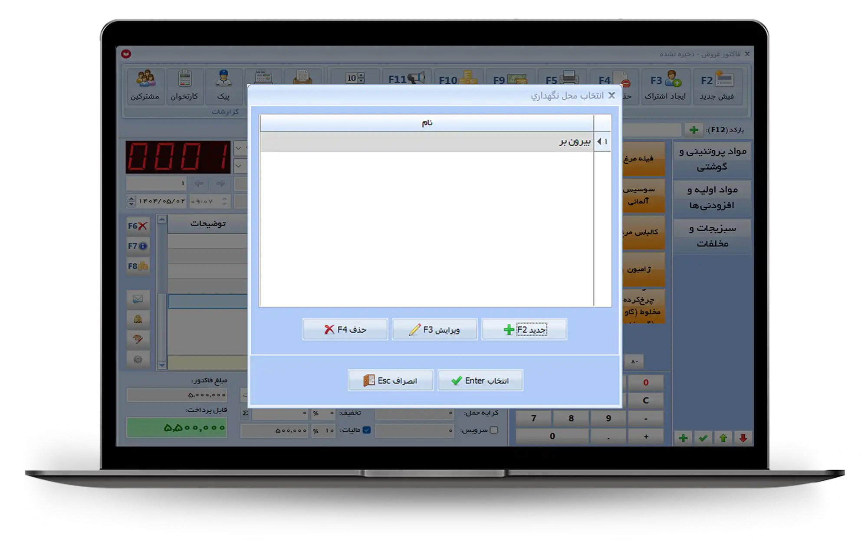This screenshot has height=541, width=868.
Task: Click the time 09:07 stepper arrows
Action: pyautogui.click(x=224, y=201)
